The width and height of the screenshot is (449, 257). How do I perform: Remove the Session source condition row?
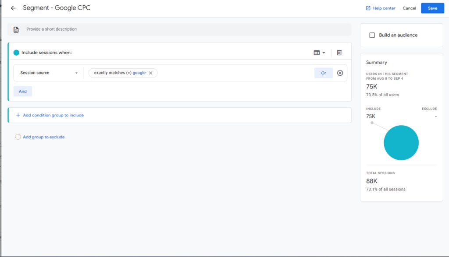tap(340, 73)
